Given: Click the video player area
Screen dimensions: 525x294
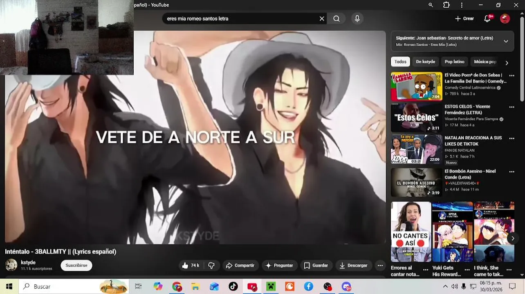Looking at the screenshot, I should (x=195, y=137).
